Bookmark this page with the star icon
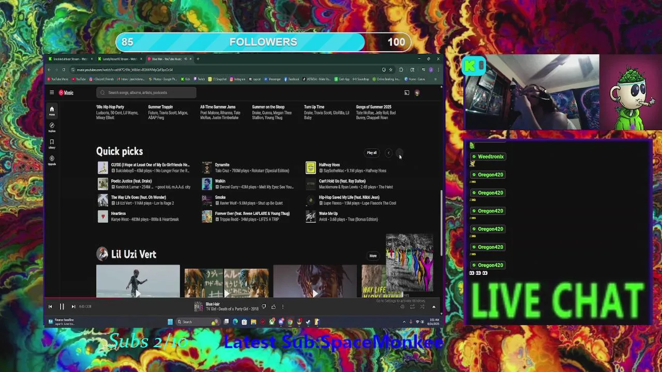 (x=390, y=70)
